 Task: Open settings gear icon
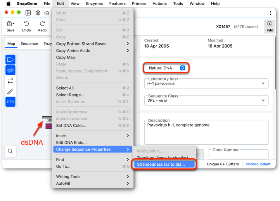[x=38, y=13]
